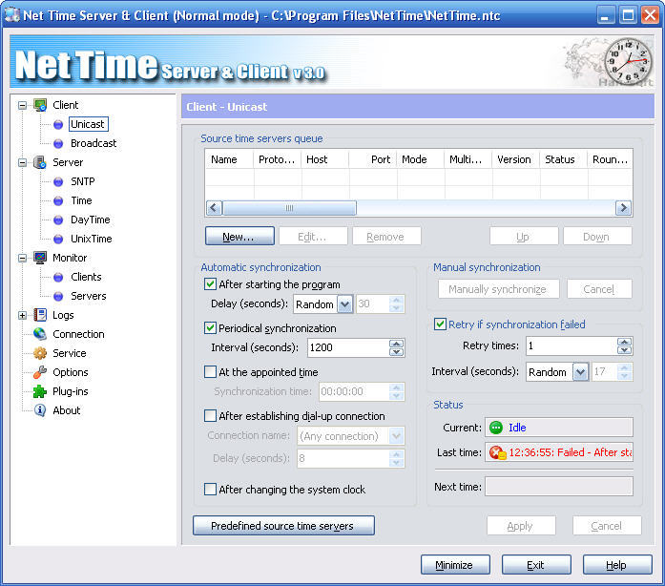This screenshot has height=586, width=665.
Task: Click the clock logo in banner
Action: coord(627,61)
